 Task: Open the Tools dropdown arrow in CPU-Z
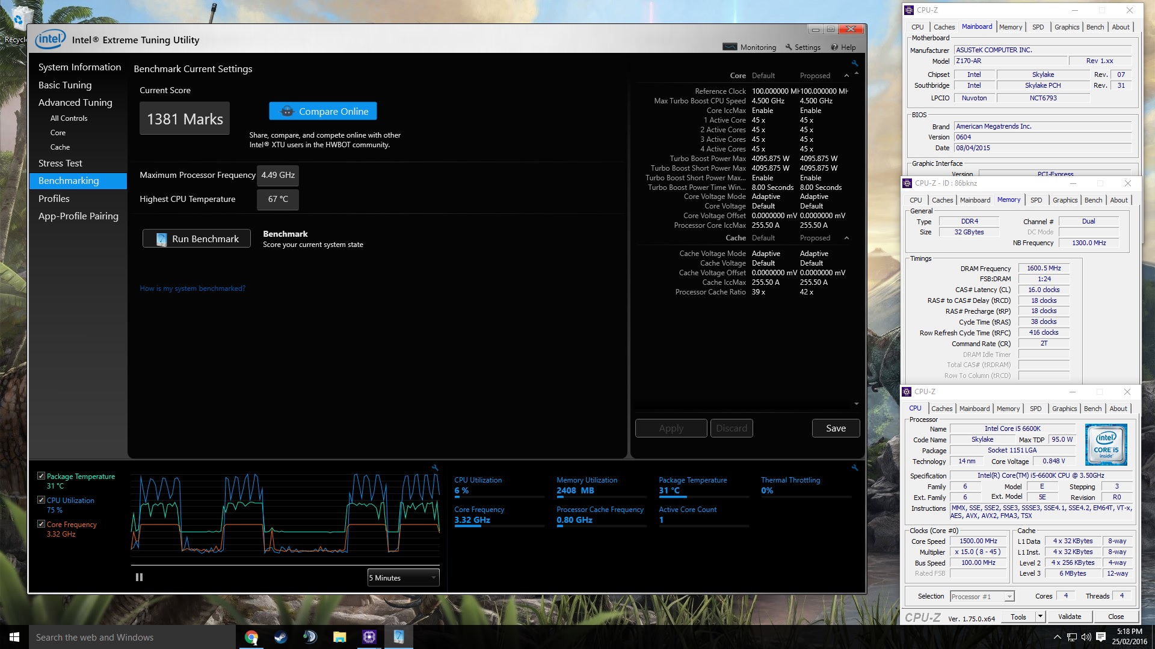(x=1039, y=617)
